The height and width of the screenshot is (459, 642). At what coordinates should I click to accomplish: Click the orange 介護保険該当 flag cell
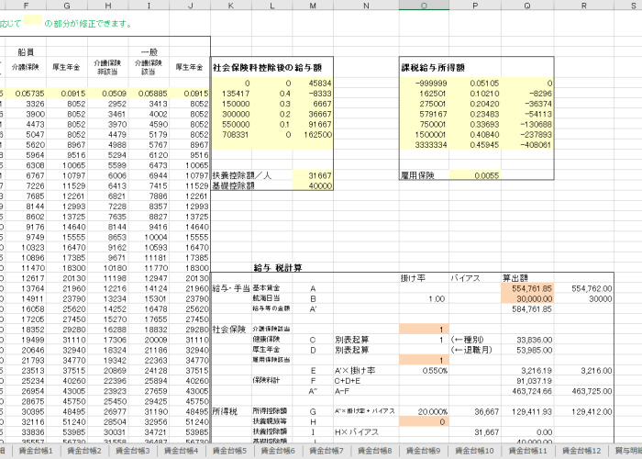click(424, 329)
